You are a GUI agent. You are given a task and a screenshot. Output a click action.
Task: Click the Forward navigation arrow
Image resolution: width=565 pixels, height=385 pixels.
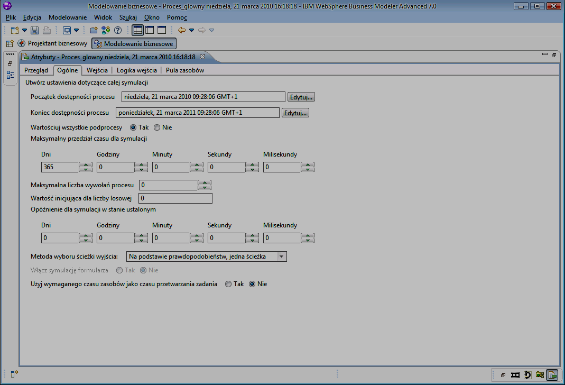[202, 30]
